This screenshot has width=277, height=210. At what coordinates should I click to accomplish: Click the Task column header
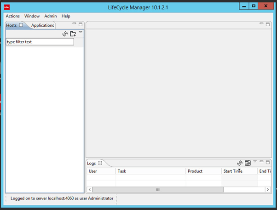[x=150, y=171]
